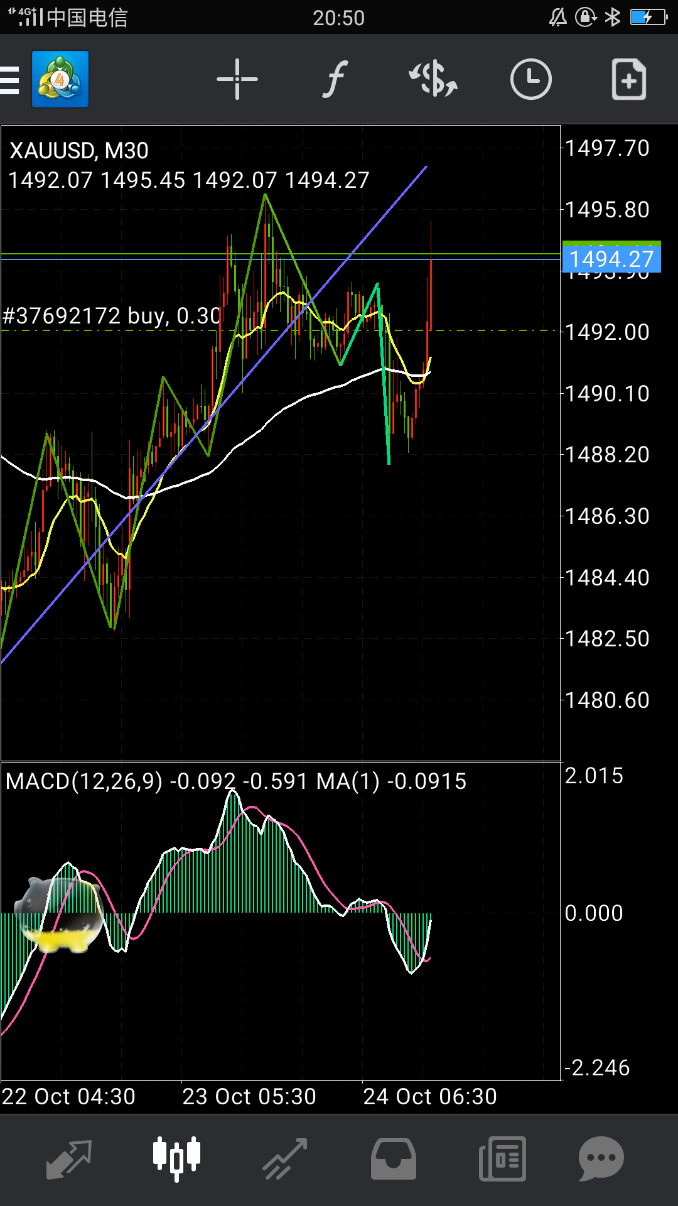Tap the muted notification bell icon
The image size is (678, 1206).
[558, 17]
